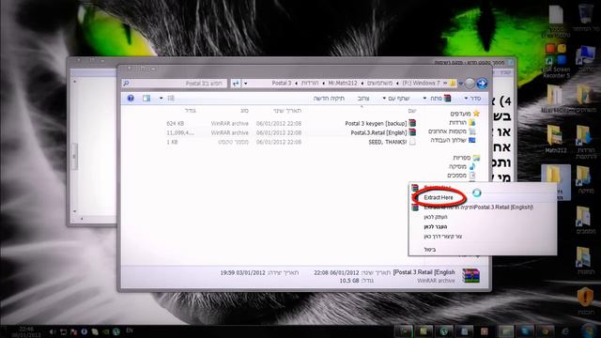Click the text file icon of SEED, THANKS!
This screenshot has height=338, width=601.
[412, 142]
